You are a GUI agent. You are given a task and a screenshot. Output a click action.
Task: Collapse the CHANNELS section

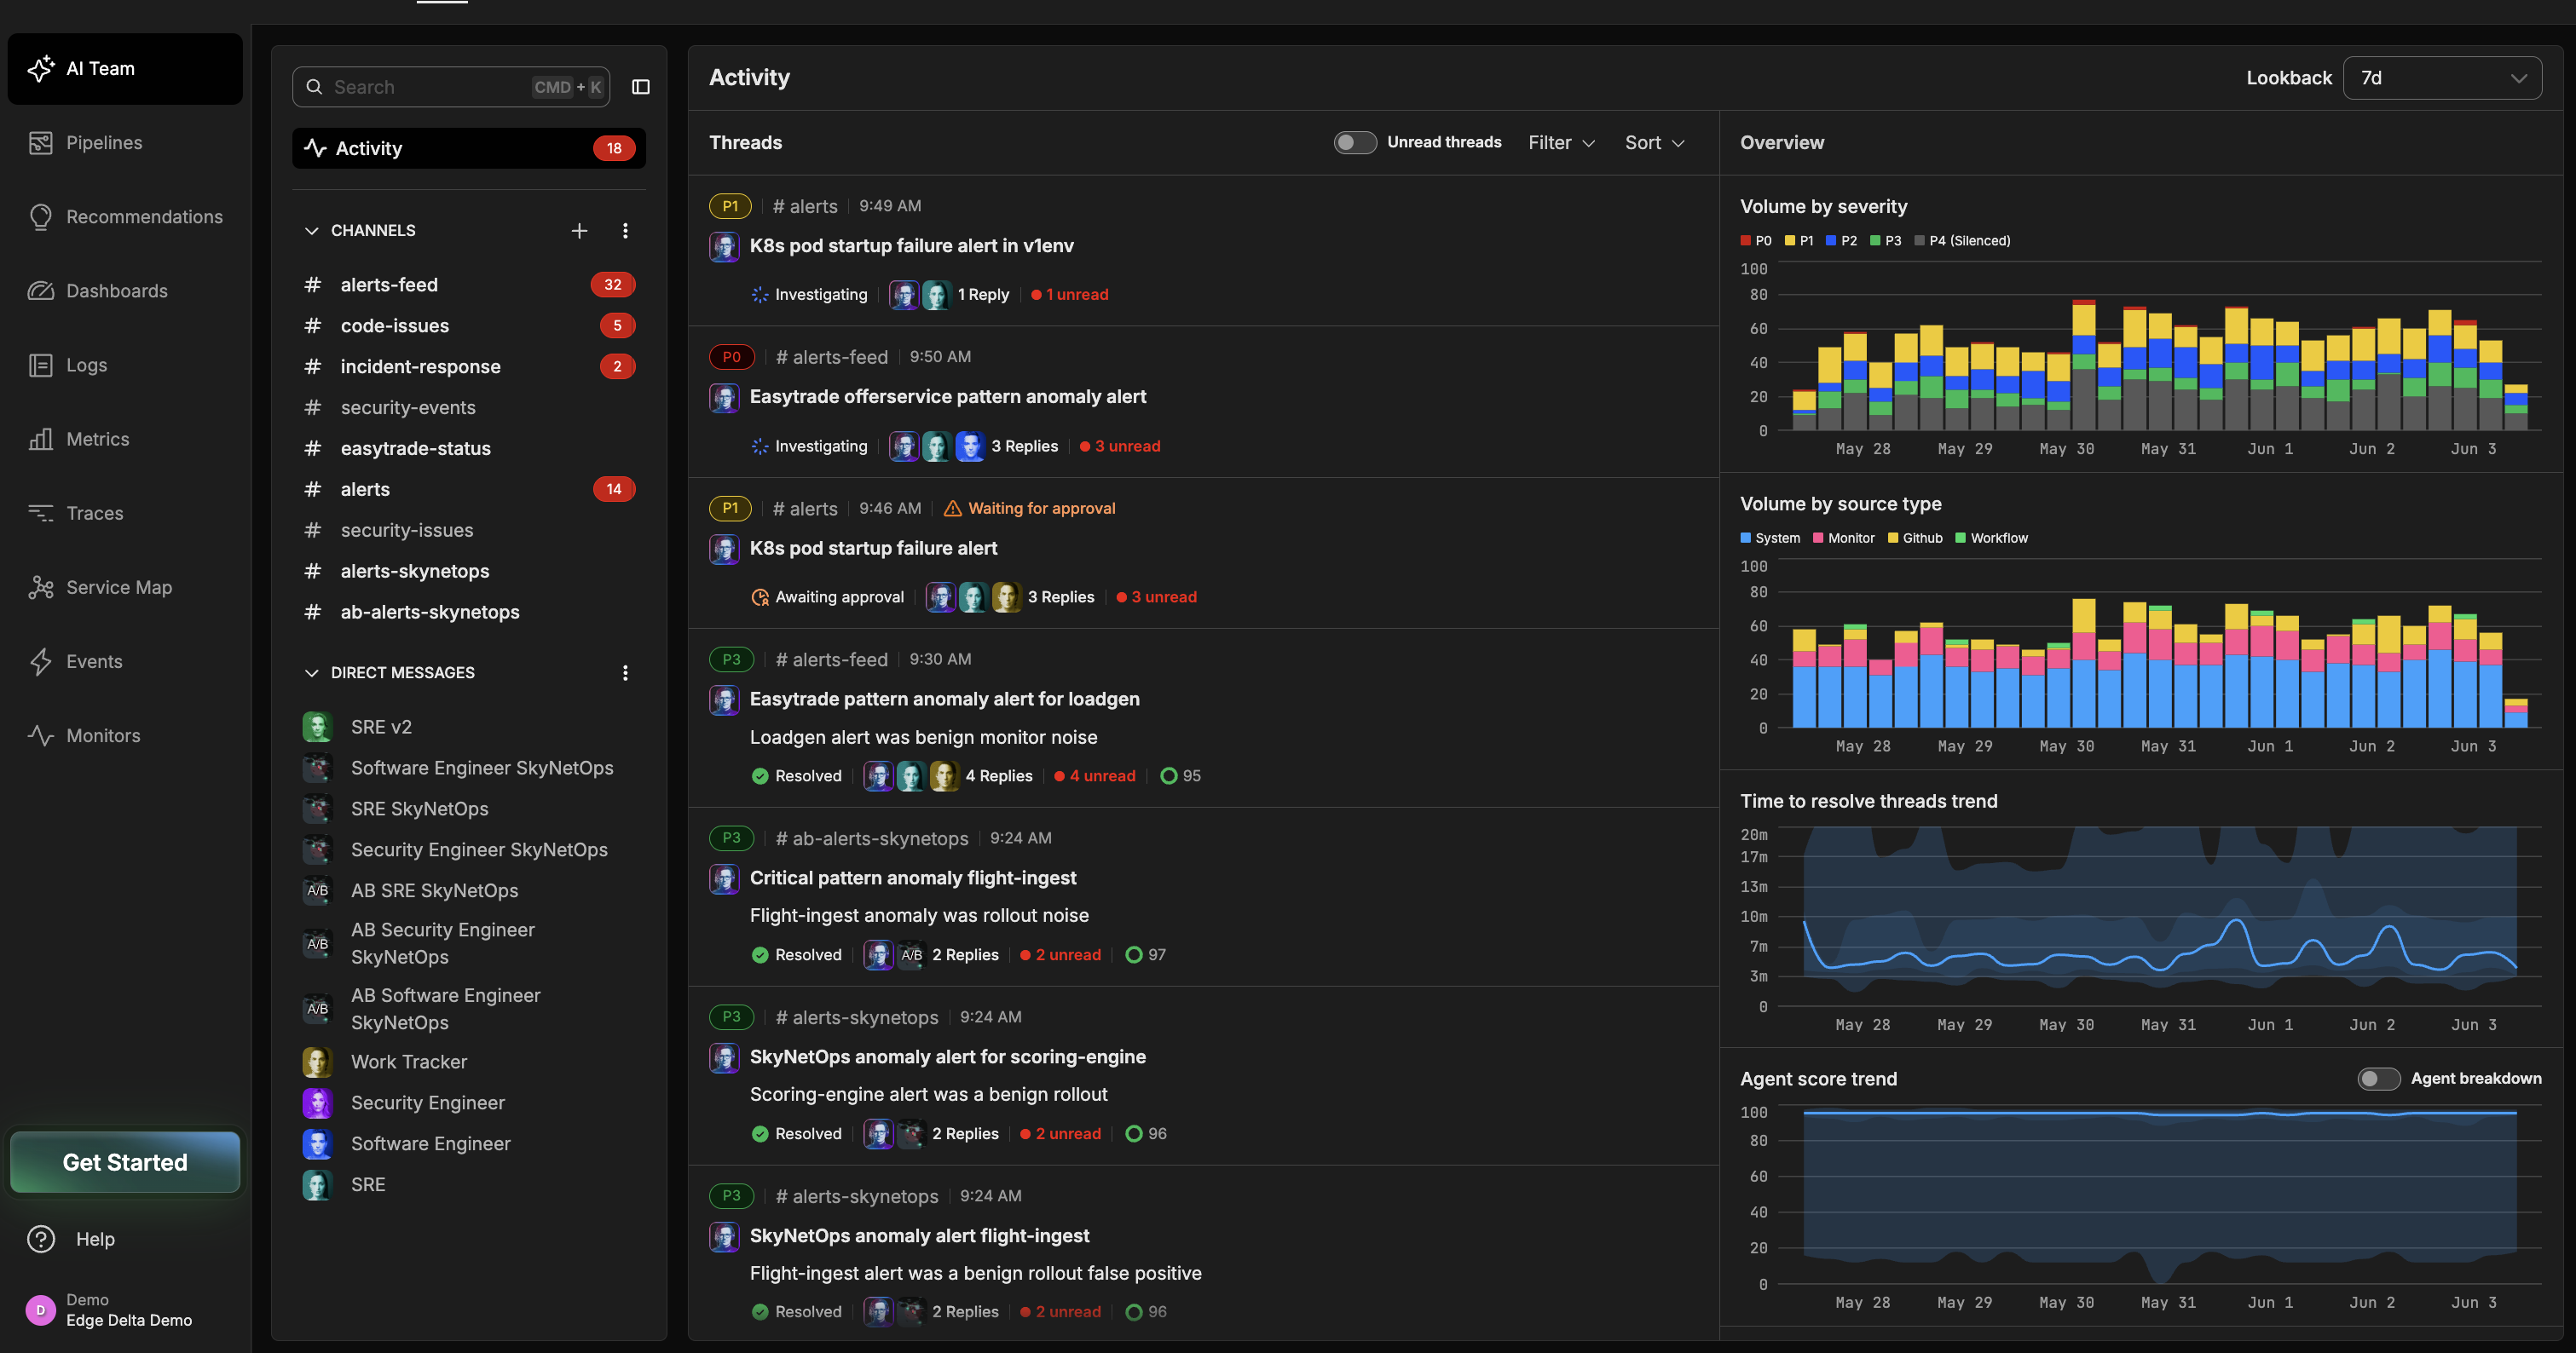click(311, 230)
